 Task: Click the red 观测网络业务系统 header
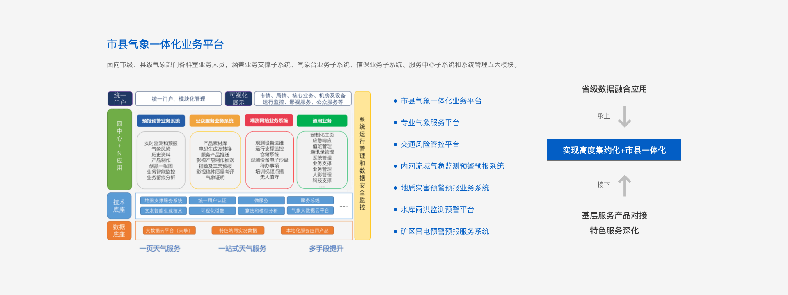point(269,121)
